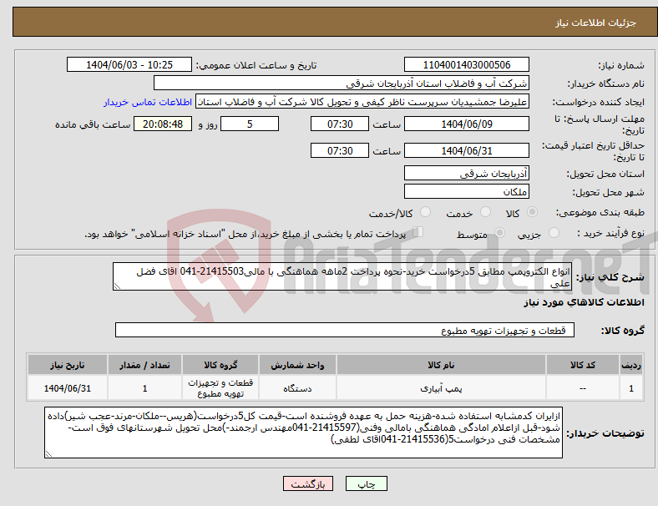Click the buyer organization name field

(342, 83)
